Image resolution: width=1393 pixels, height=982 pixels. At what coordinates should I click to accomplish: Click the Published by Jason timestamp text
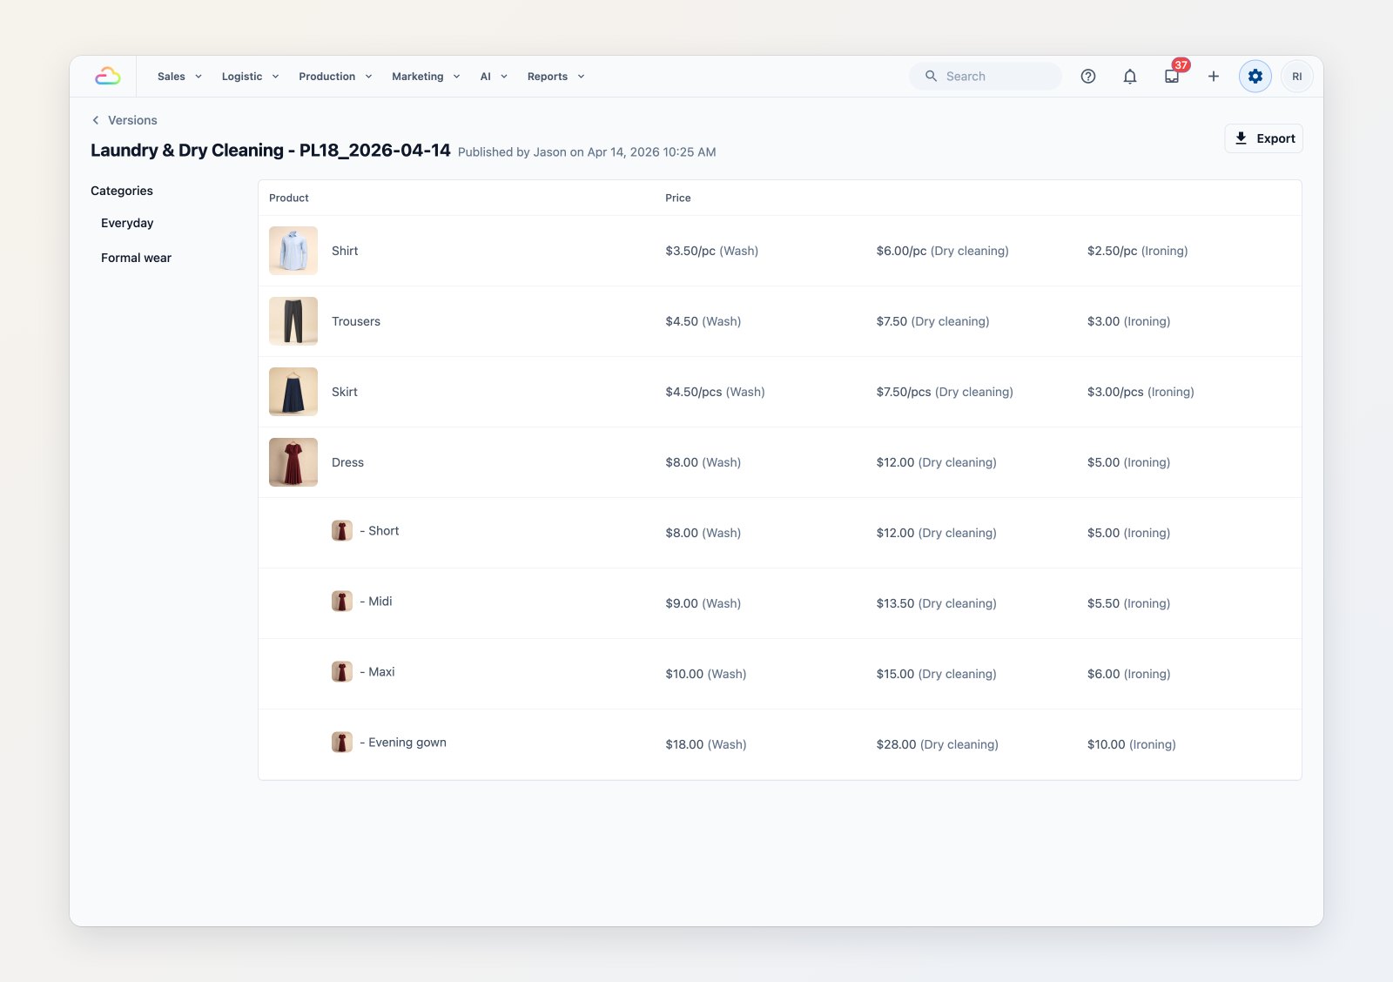coord(587,152)
